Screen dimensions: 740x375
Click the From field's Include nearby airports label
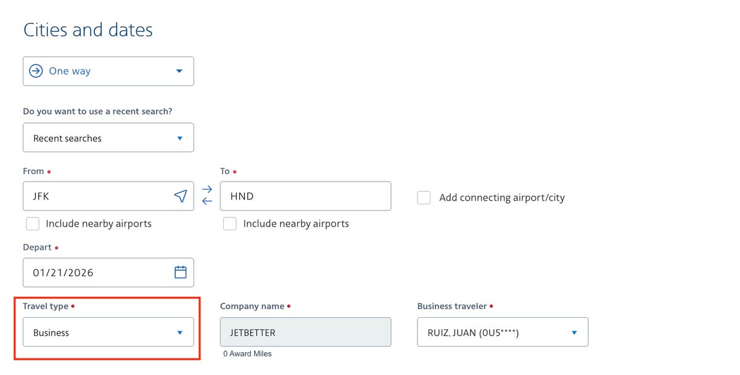tap(99, 224)
